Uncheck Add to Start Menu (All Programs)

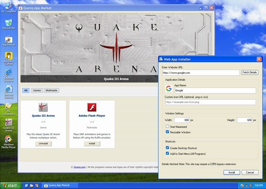click(167, 153)
